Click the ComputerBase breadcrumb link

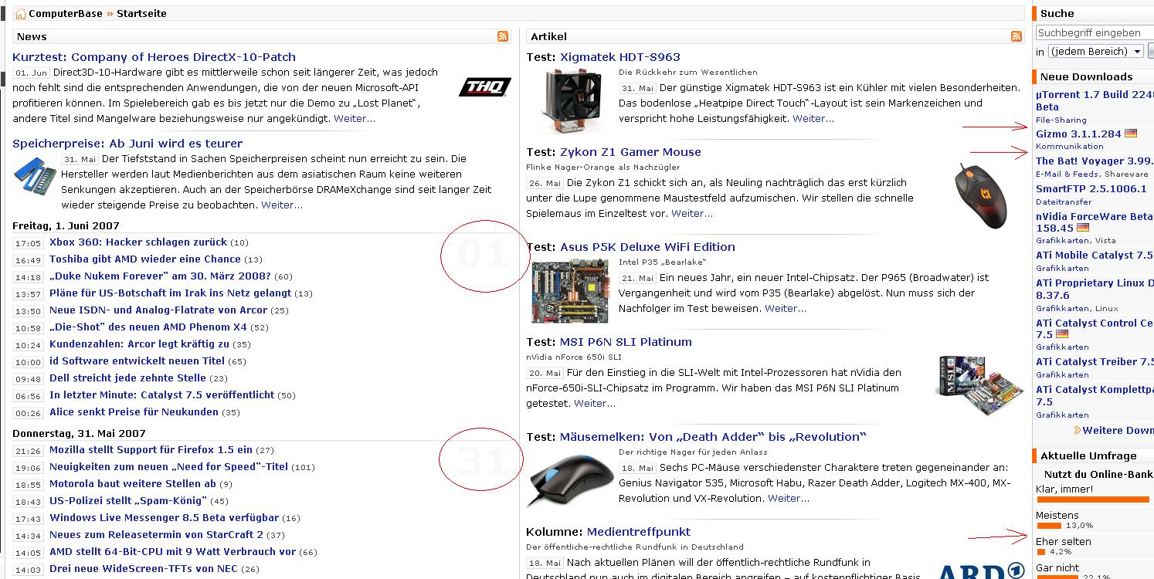pyautogui.click(x=66, y=14)
